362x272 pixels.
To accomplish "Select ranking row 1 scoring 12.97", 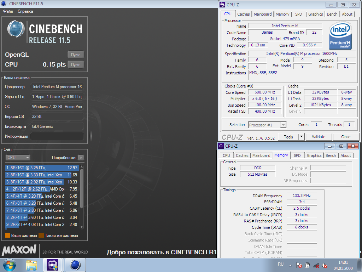I will (x=42, y=168).
